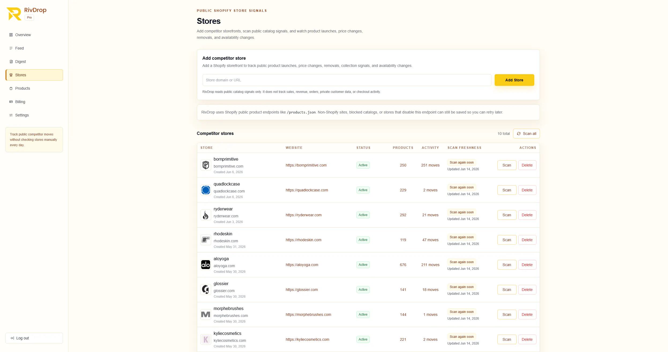Open the Overview page

click(x=34, y=35)
